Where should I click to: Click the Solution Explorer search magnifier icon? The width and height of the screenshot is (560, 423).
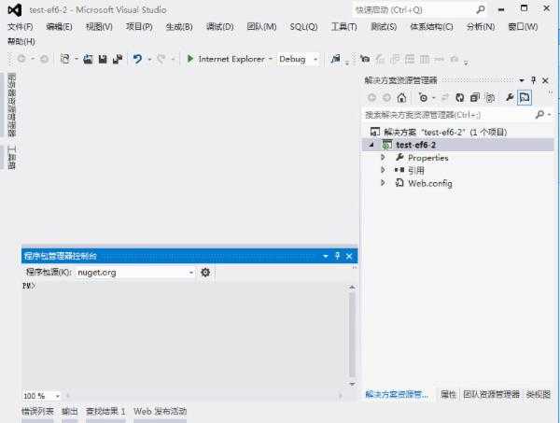point(540,115)
